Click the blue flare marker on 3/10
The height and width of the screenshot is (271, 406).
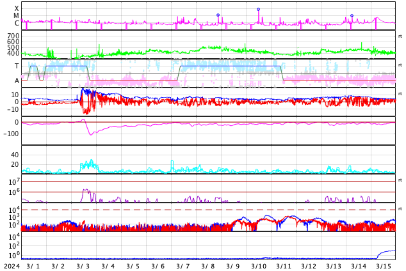click(259, 10)
